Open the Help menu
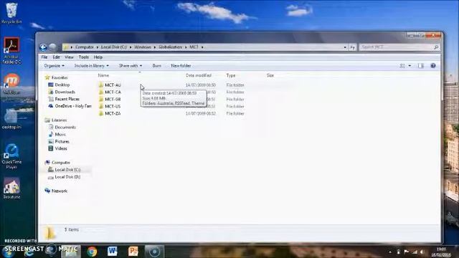Viewport: 459px width, 258px height. (98, 57)
